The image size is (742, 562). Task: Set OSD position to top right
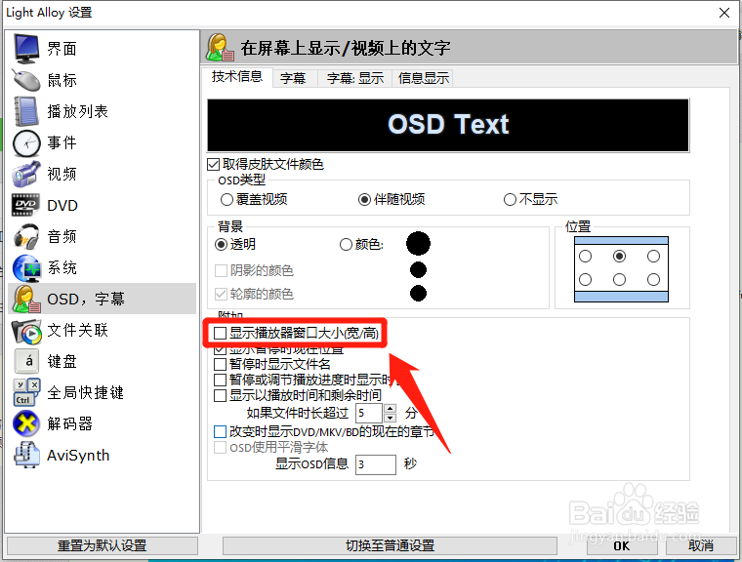pyautogui.click(x=653, y=257)
